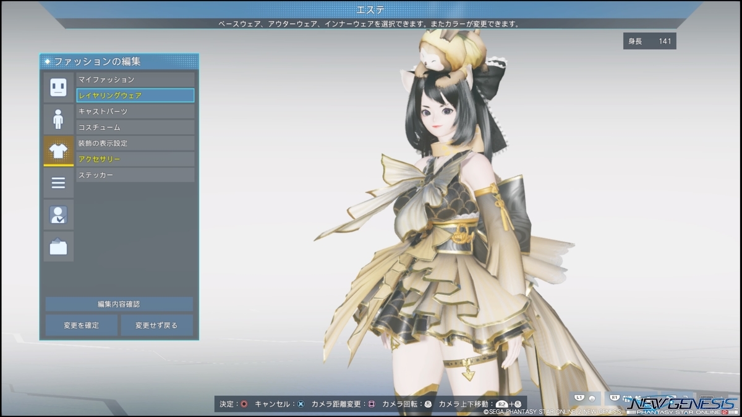Click the R-stick カメラ回転 prompt icon
The height and width of the screenshot is (417, 742).
click(428, 404)
